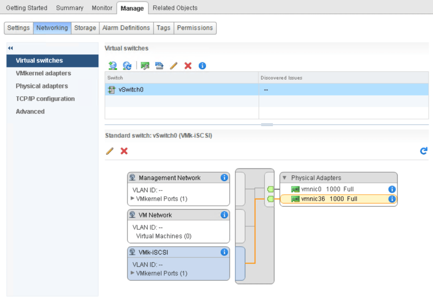This screenshot has width=433, height=299.
Task: Expand VMkernel Ports under Management Network
Action: pos(132,198)
